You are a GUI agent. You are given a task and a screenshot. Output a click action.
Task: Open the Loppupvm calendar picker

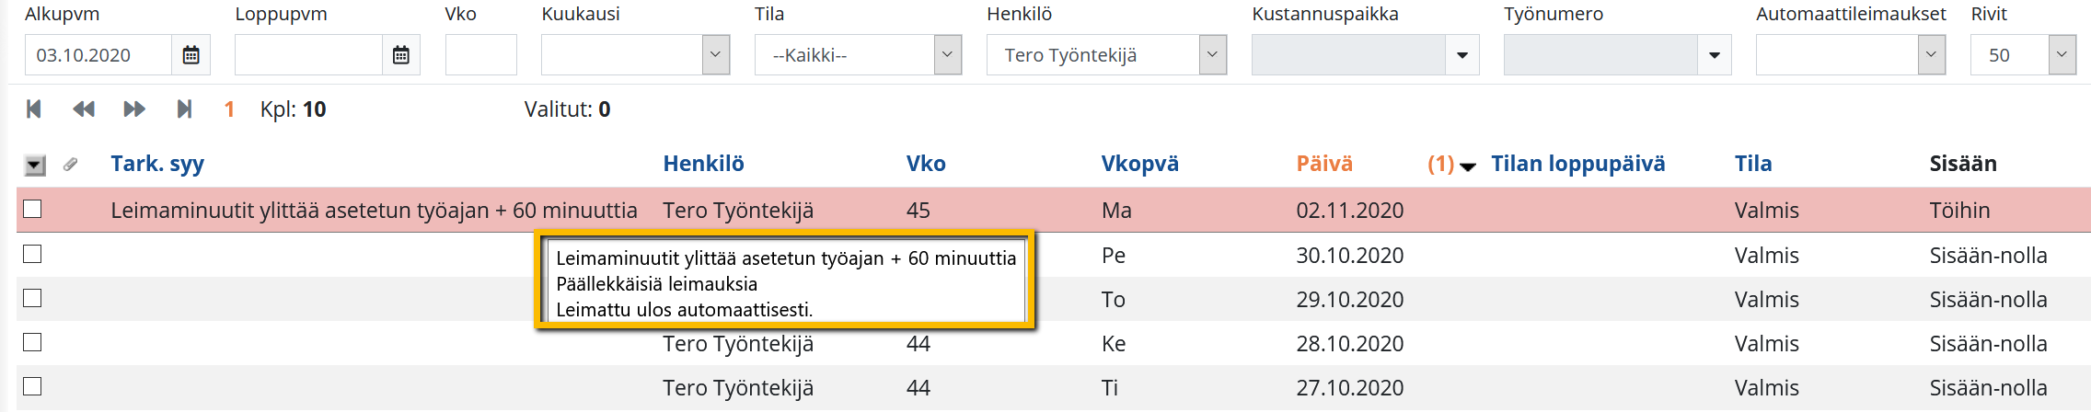click(401, 55)
